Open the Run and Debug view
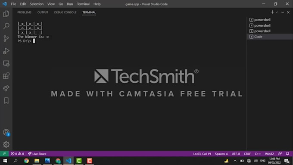Screen dimensions: 293x165 [x=6, y=51]
